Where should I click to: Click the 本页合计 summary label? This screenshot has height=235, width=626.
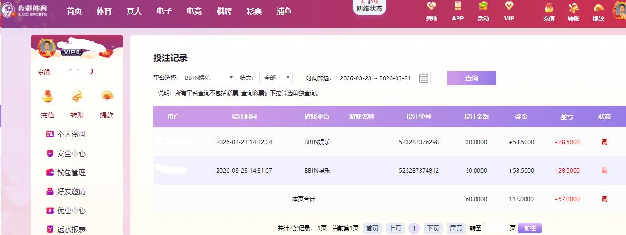tap(304, 199)
